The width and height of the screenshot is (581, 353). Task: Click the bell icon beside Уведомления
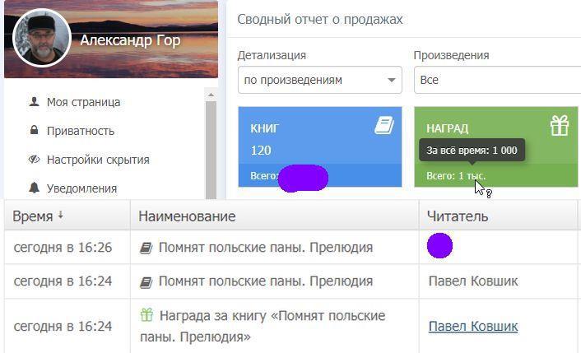(x=34, y=188)
